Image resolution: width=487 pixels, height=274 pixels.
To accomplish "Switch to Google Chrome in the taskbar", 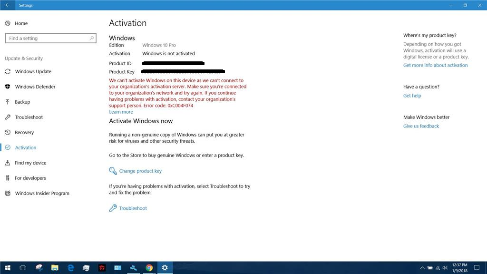I will tap(149, 267).
